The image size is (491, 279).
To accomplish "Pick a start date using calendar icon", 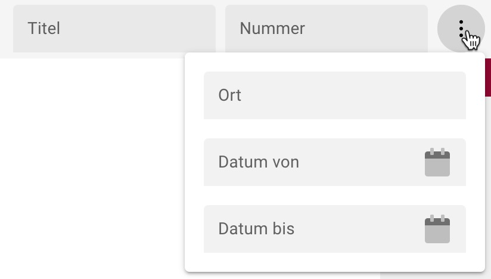I will [437, 163].
